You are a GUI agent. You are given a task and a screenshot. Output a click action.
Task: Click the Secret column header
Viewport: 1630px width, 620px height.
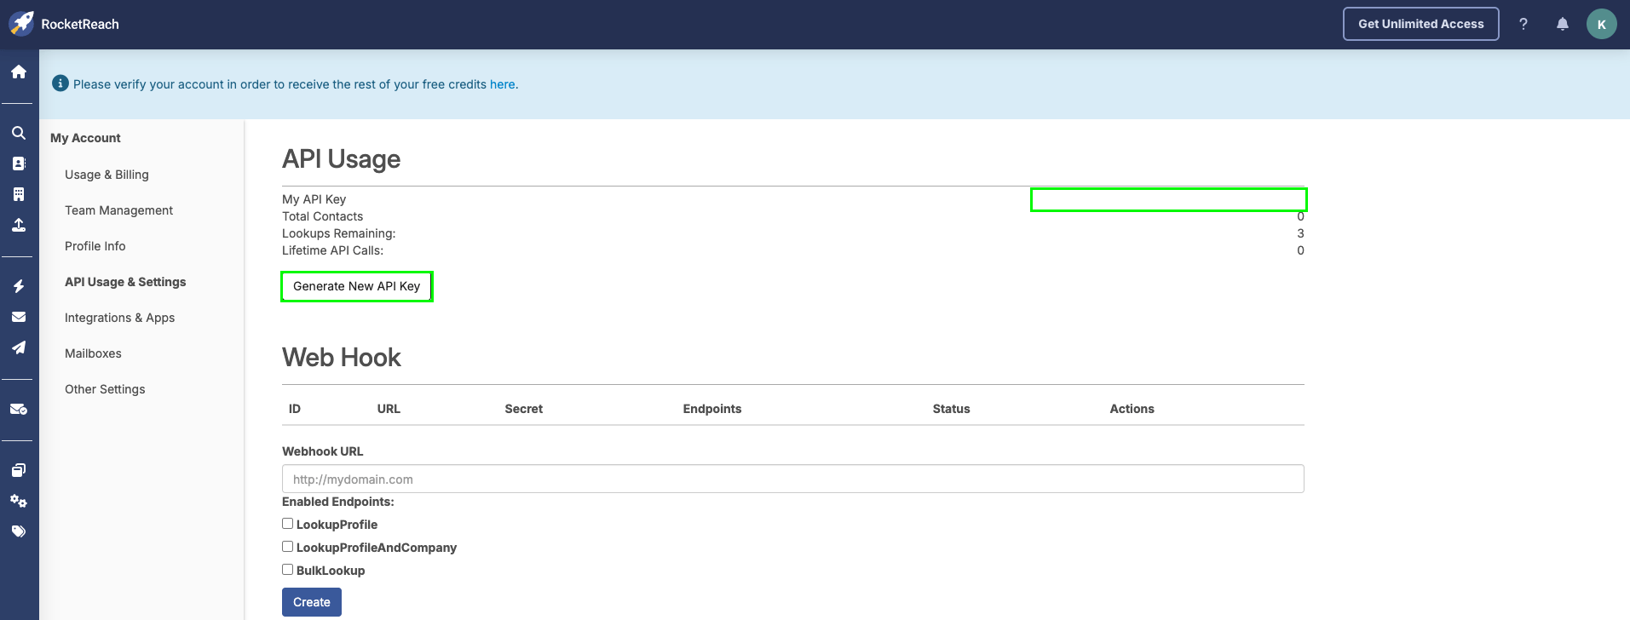point(523,409)
